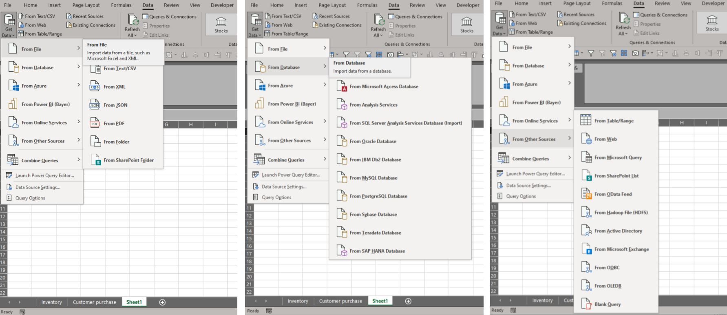This screenshot has height=315, width=727.
Task: Choose From SharePoint List
Action: click(x=616, y=176)
